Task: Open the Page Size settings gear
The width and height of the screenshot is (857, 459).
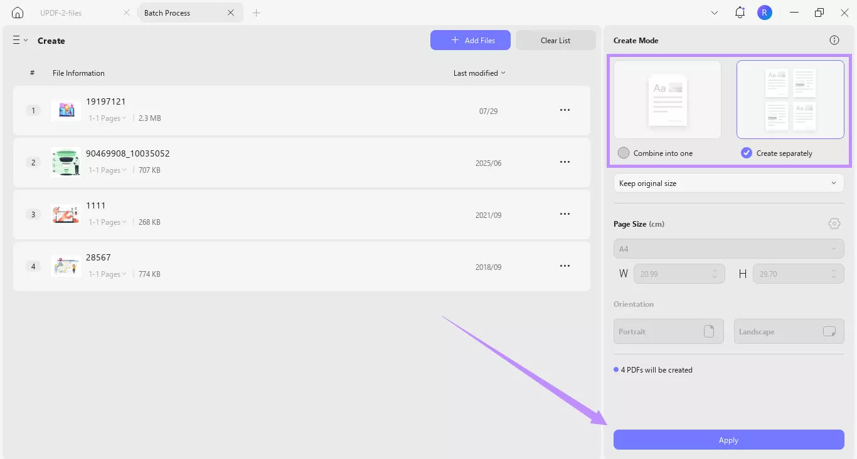Action: click(x=834, y=223)
